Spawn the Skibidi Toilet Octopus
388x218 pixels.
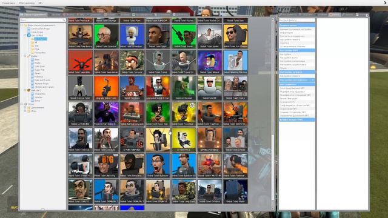[x=210, y=191]
